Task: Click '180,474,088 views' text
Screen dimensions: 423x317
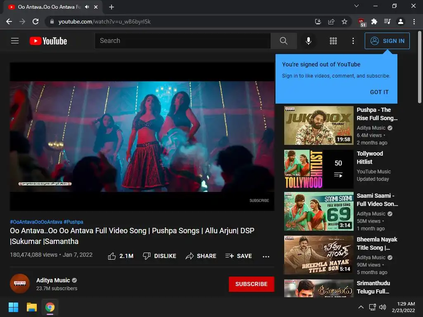Action: coord(34,255)
